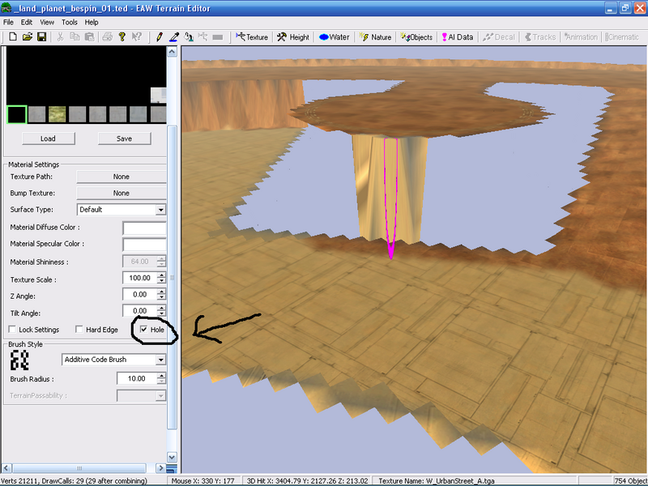The width and height of the screenshot is (648, 486).
Task: Enable the Lock Settings checkbox
Action: [x=12, y=330]
